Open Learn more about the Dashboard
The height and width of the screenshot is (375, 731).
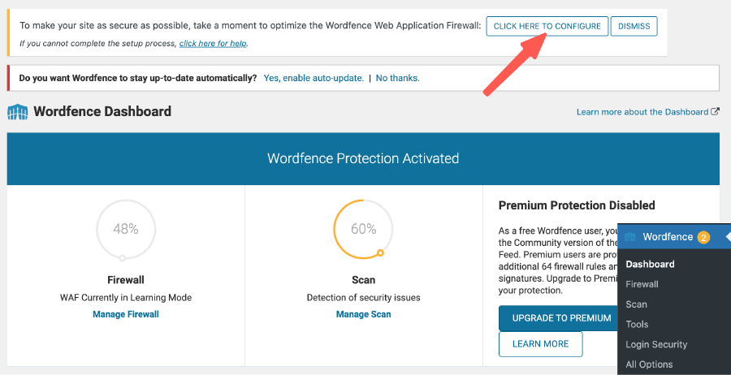642,112
